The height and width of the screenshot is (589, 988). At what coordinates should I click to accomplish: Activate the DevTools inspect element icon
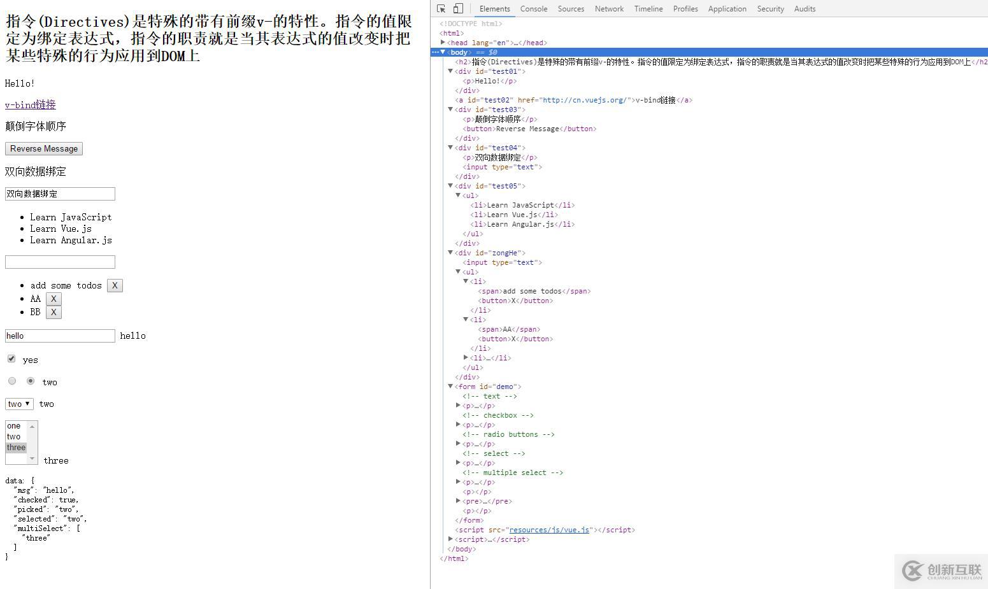(441, 9)
